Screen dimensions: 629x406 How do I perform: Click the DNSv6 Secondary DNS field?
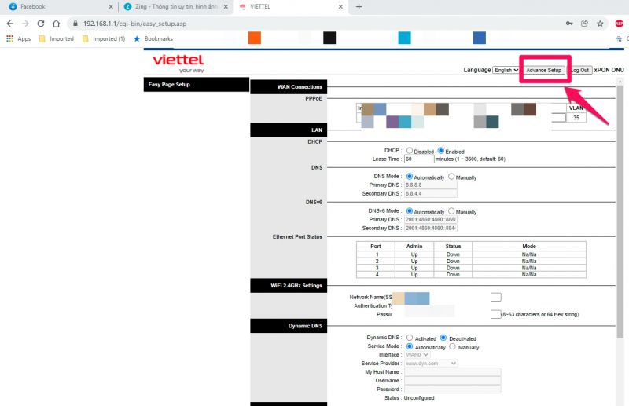click(430, 228)
